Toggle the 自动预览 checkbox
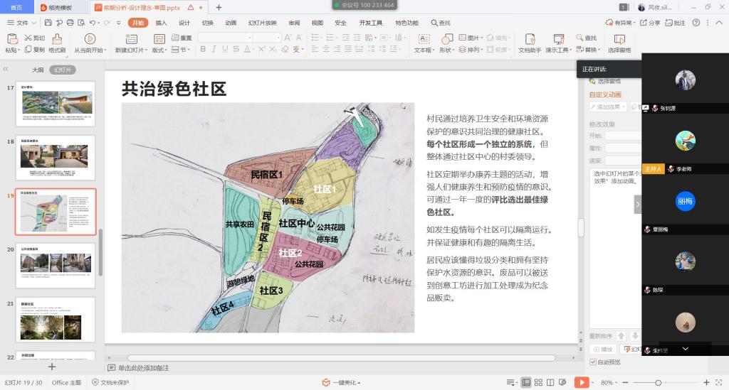 point(593,362)
